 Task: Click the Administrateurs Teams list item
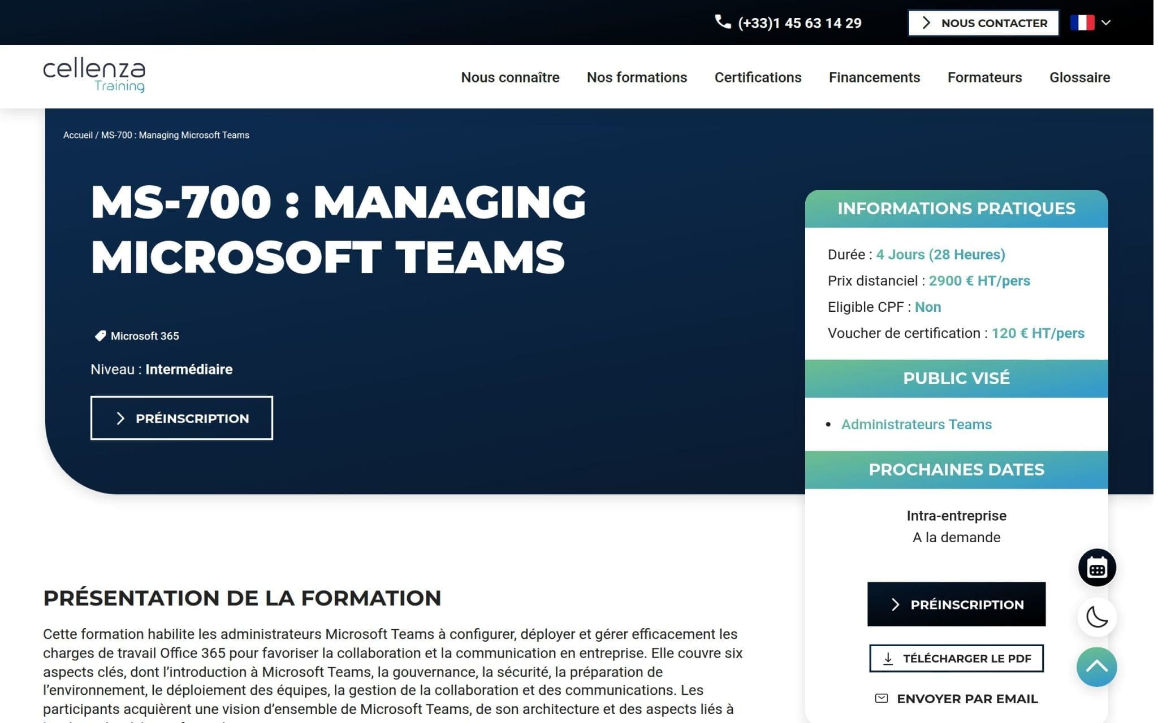point(916,424)
